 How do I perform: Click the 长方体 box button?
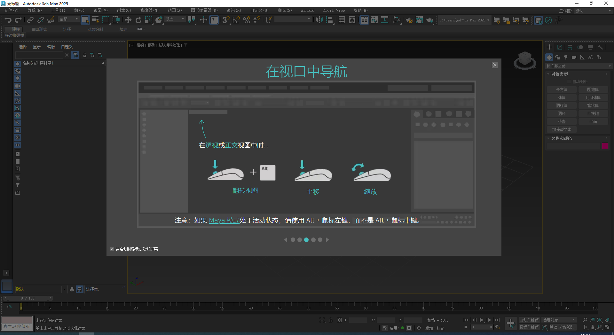point(562,90)
